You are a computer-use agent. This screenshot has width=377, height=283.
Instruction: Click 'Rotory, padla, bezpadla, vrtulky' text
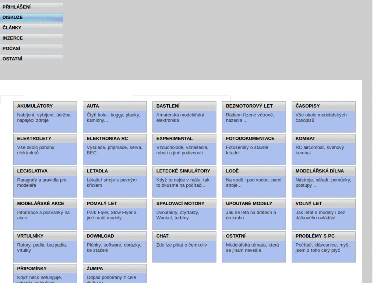click(42, 247)
